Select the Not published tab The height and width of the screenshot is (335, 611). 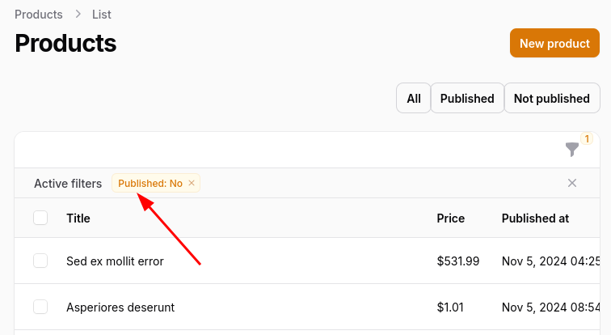[x=552, y=99]
